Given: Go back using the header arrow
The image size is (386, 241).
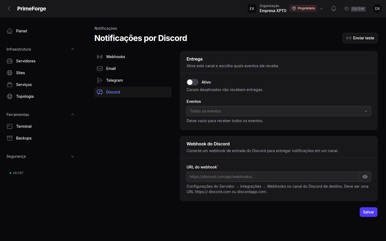Looking at the screenshot, I should coord(9,9).
